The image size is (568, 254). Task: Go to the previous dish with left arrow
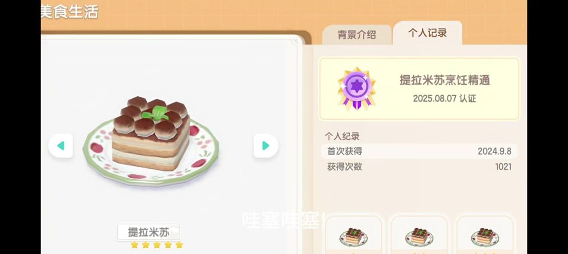(61, 146)
